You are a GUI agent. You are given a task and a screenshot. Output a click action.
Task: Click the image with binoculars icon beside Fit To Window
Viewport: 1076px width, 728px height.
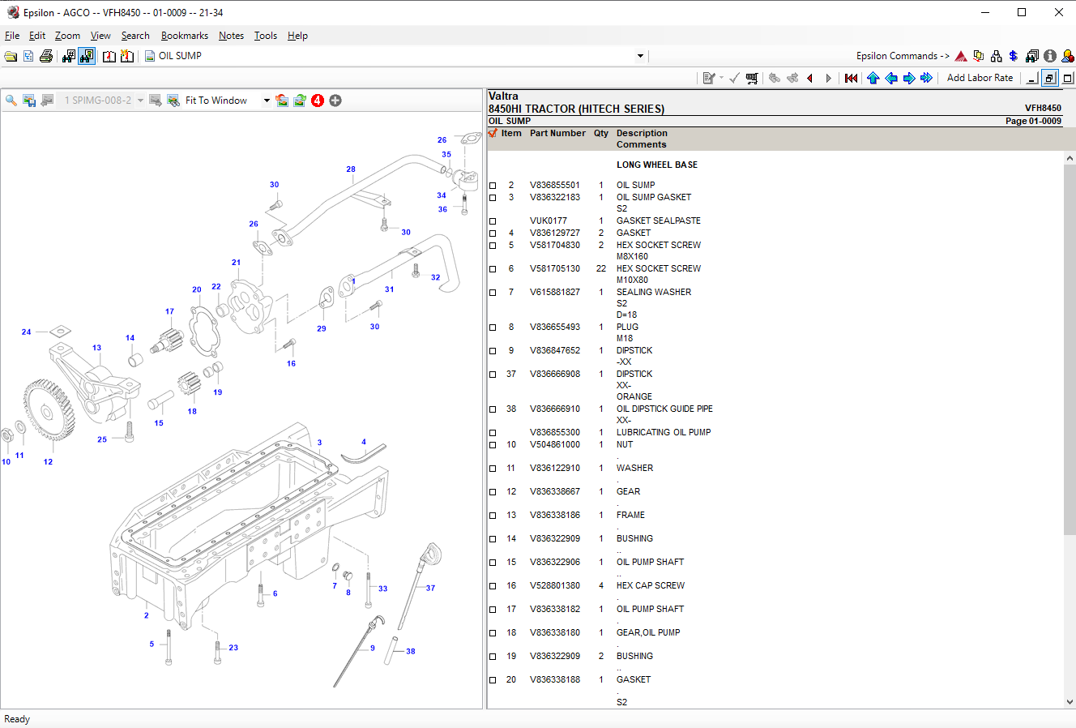pos(173,101)
